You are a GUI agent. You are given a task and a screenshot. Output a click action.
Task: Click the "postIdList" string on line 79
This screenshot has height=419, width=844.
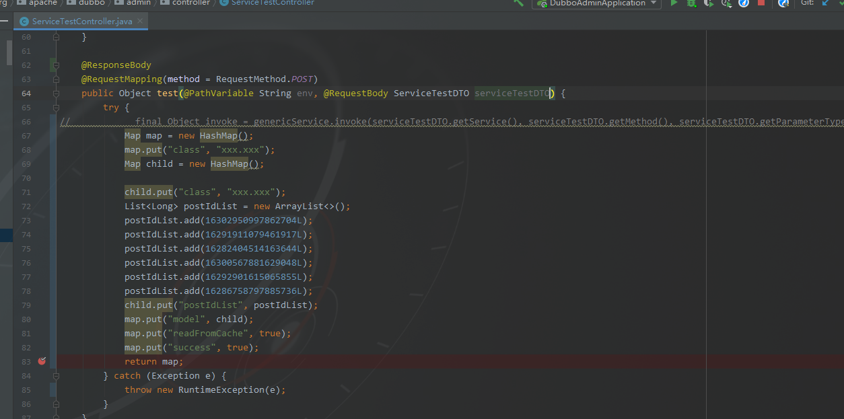(211, 305)
